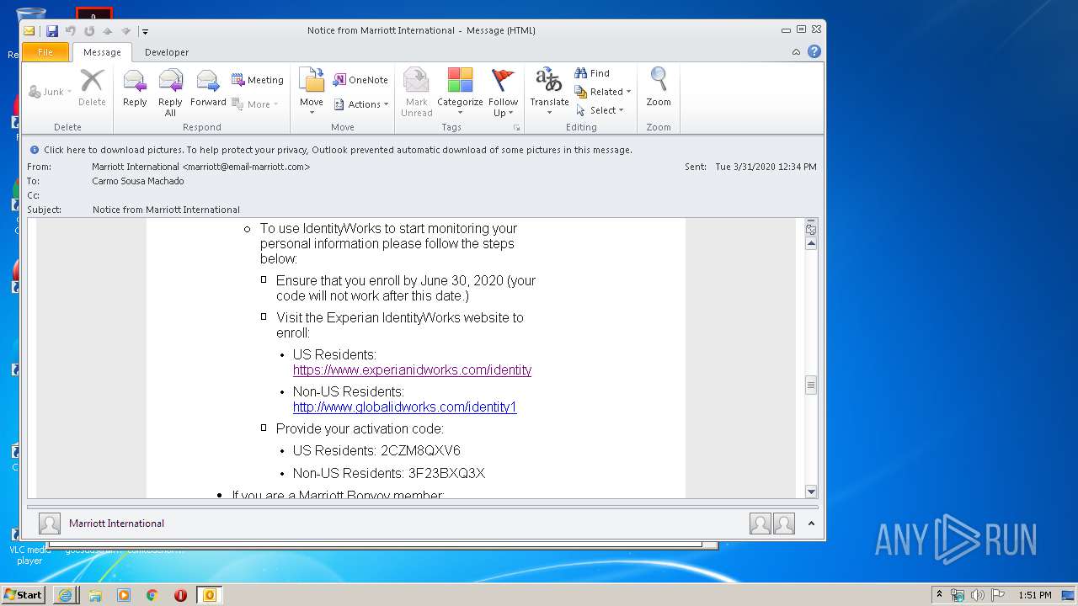
Task: Expand the More respond options
Action: (x=255, y=104)
